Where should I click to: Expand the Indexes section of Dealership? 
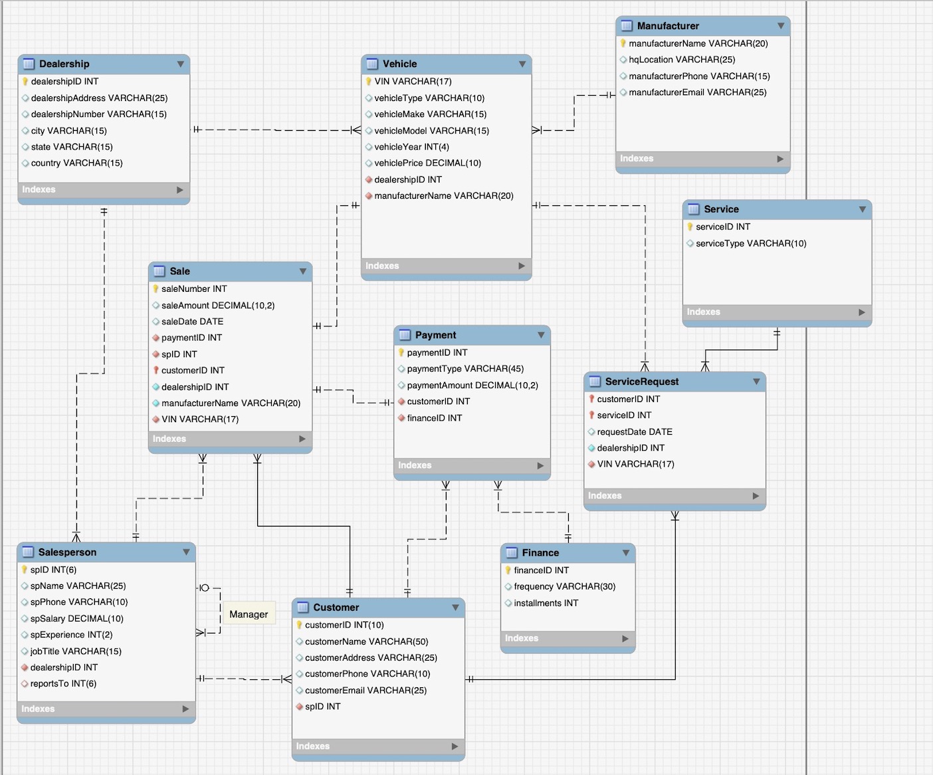click(180, 190)
